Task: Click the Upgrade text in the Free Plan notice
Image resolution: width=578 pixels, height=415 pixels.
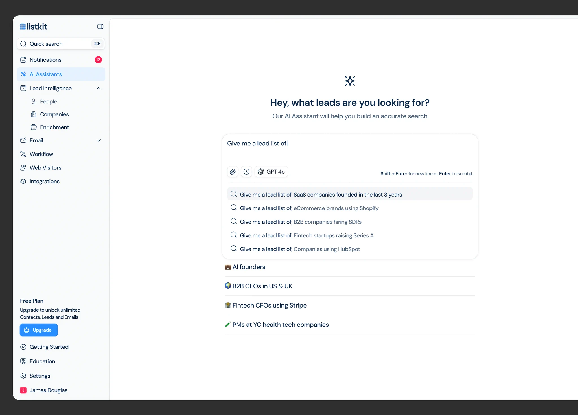Action: coord(29,310)
